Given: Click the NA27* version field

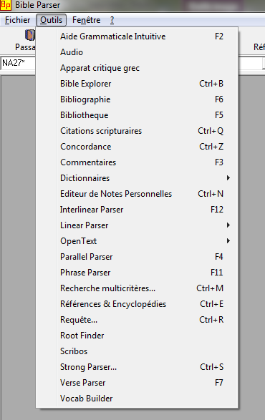Looking at the screenshot, I should (x=18, y=63).
